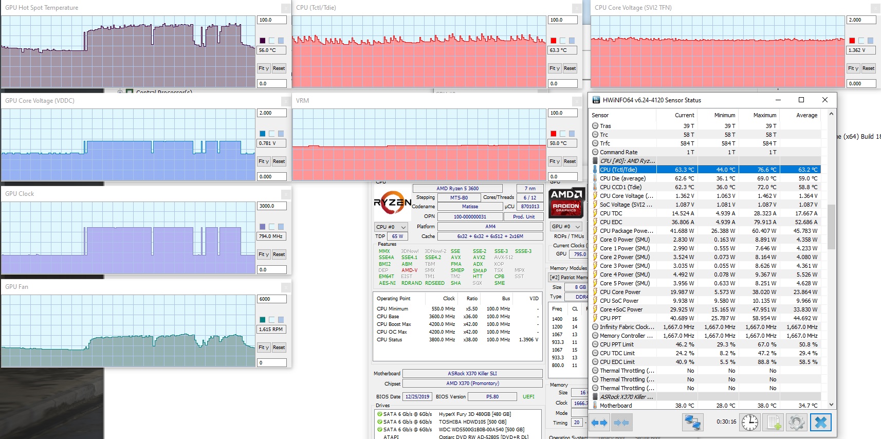Click the Minimum column header

tap(718, 115)
